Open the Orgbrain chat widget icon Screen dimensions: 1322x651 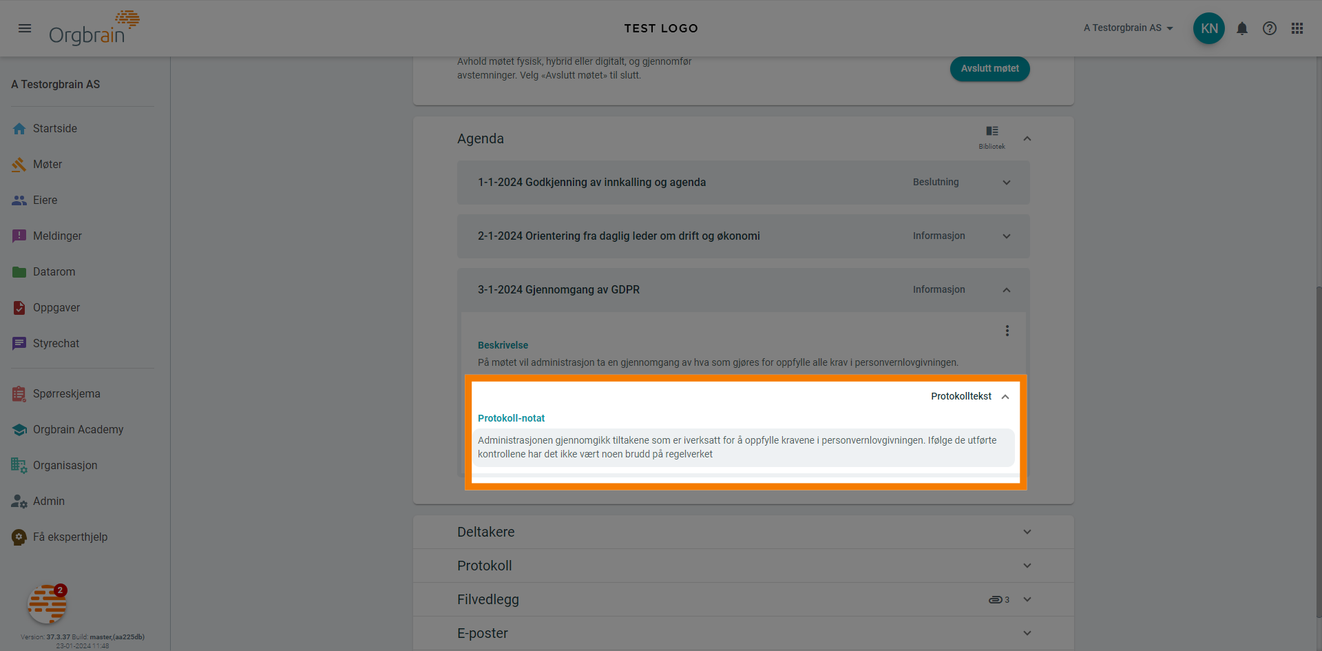coord(47,604)
